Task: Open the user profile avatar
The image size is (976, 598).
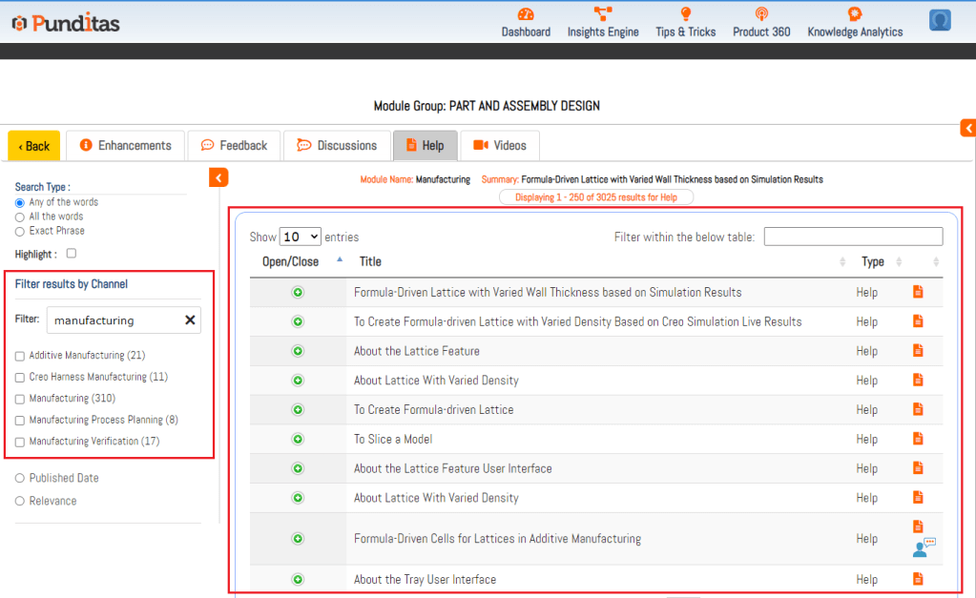Action: [940, 20]
